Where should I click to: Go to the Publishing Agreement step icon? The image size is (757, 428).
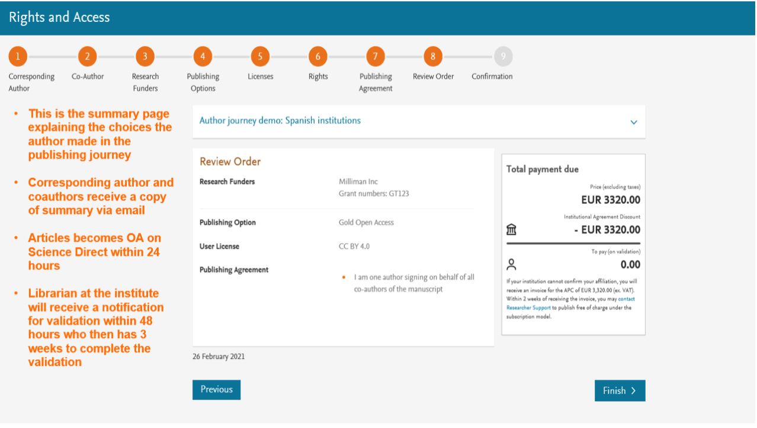[x=375, y=56]
